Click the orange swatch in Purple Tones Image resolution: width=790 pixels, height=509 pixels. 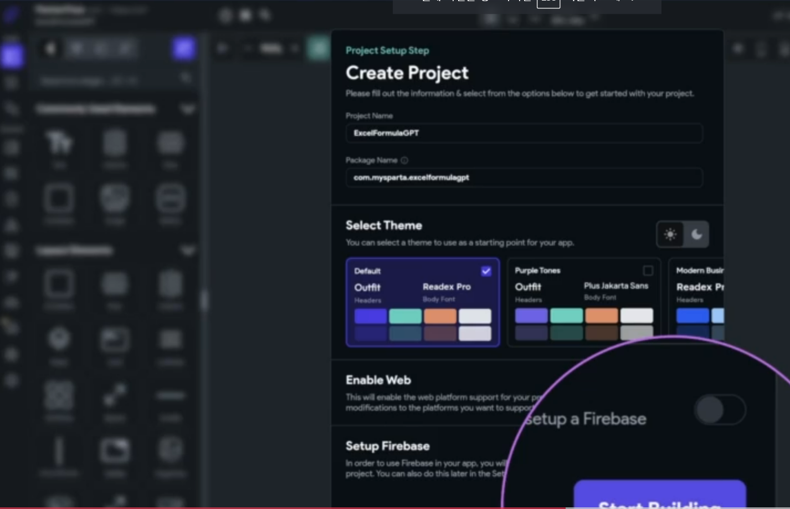pyautogui.click(x=601, y=315)
